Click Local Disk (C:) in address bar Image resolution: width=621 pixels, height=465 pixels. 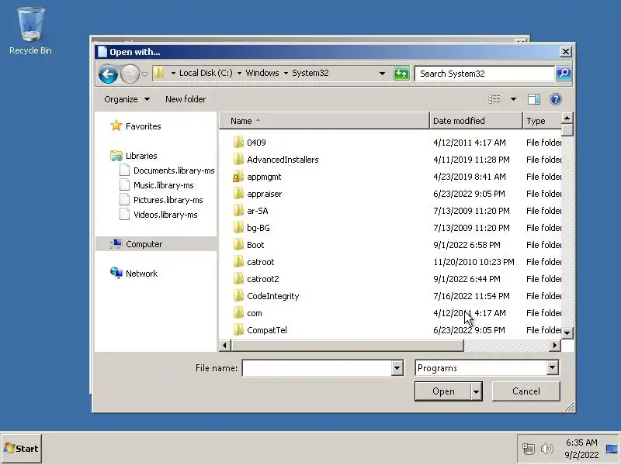[x=206, y=73]
